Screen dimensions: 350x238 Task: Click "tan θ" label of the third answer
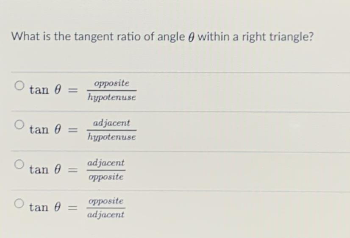(x=46, y=169)
